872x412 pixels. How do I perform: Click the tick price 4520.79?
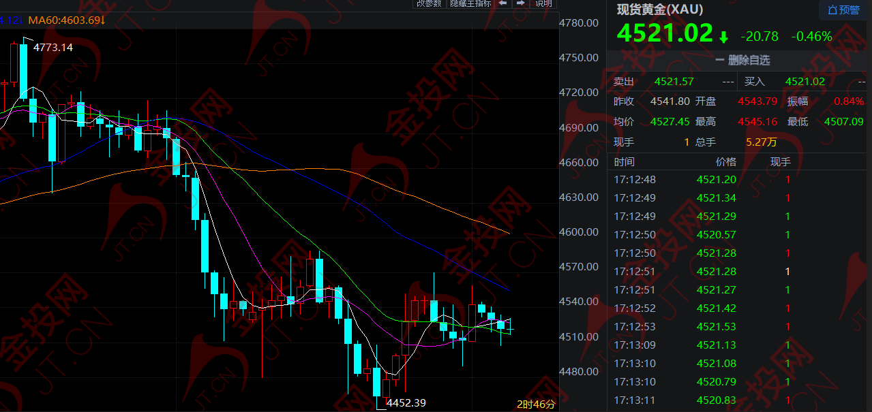click(x=717, y=381)
